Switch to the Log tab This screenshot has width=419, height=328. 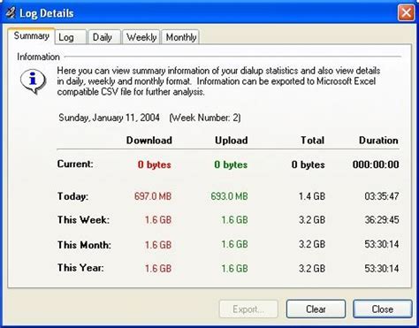click(x=71, y=37)
